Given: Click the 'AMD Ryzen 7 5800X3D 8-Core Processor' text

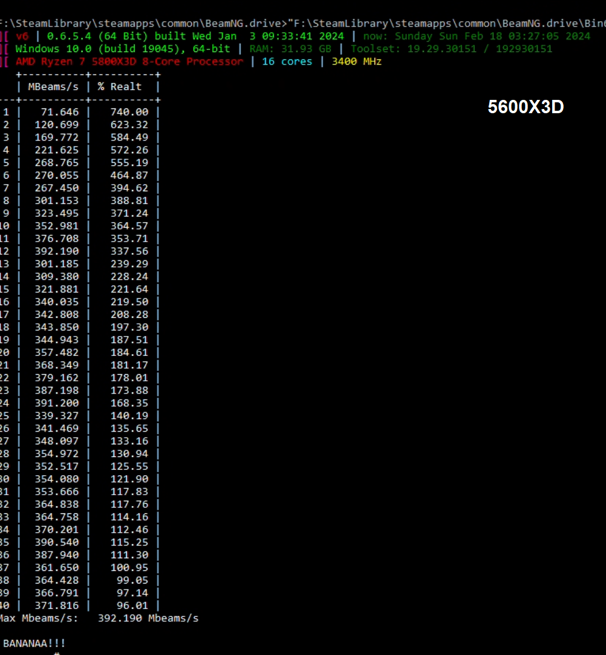Looking at the screenshot, I should [129, 61].
